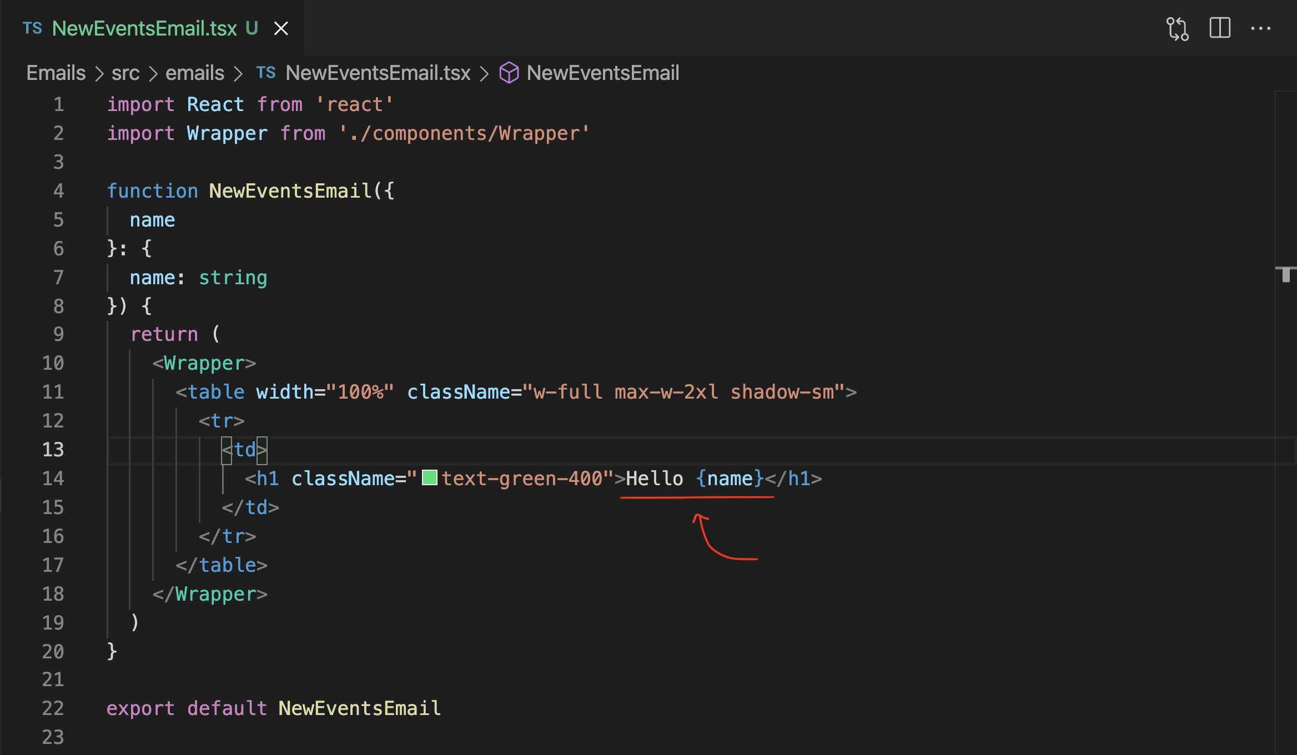Click line number 13 in the gutter
The height and width of the screenshot is (755, 1297).
pos(53,450)
